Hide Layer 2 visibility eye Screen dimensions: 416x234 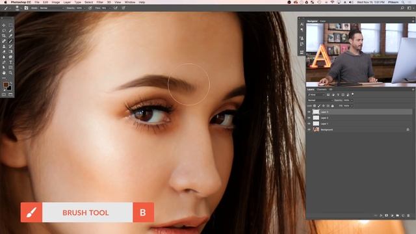[309, 118]
